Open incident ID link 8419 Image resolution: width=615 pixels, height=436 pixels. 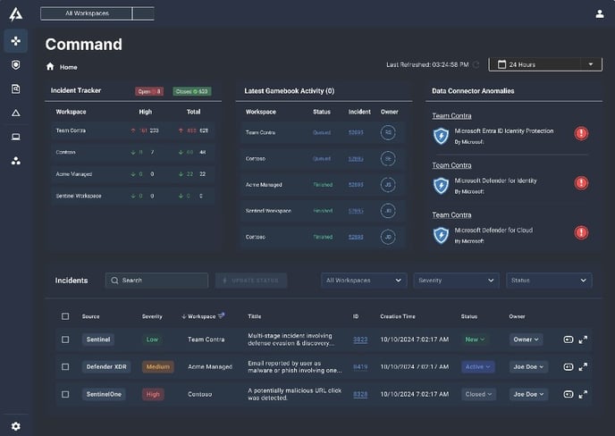pyautogui.click(x=360, y=367)
